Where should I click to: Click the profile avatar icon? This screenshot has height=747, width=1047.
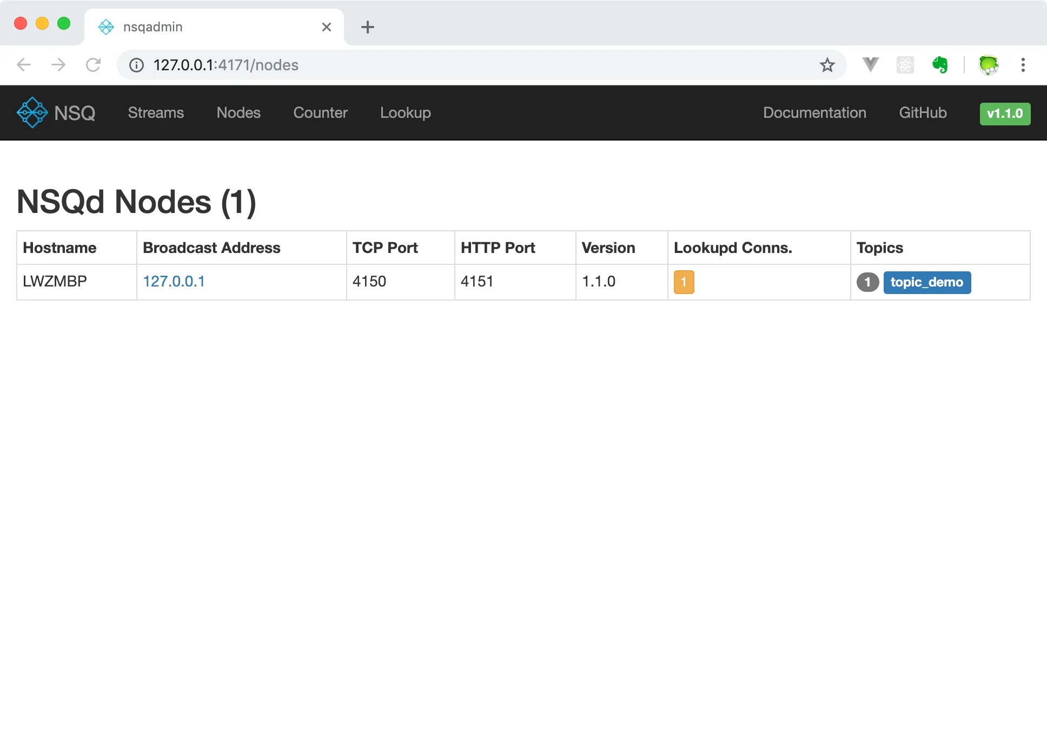pos(989,65)
